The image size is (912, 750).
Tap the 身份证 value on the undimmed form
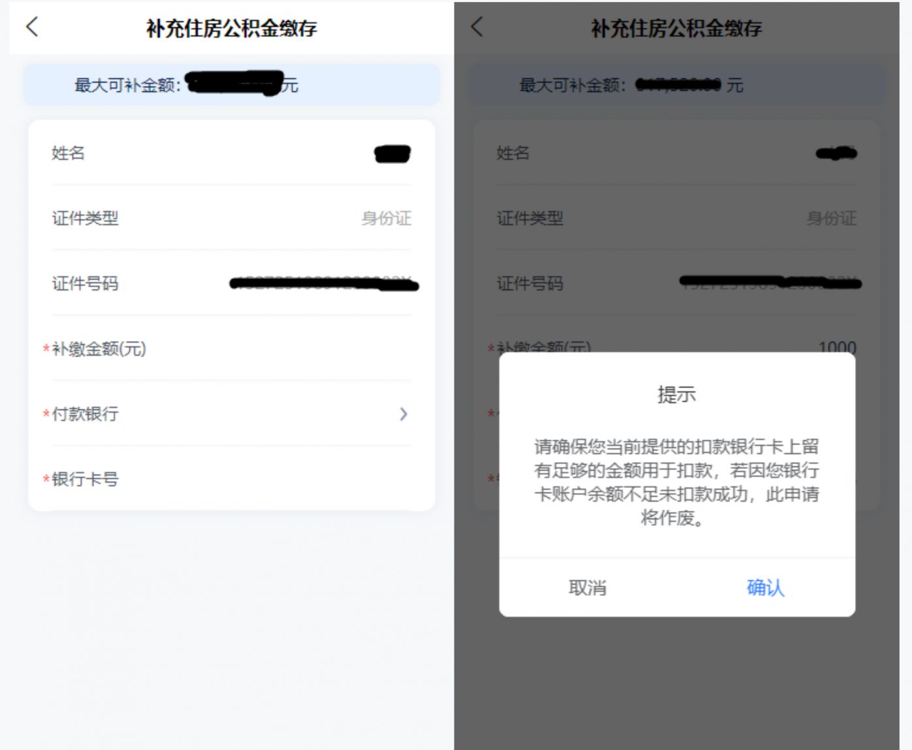click(x=386, y=218)
